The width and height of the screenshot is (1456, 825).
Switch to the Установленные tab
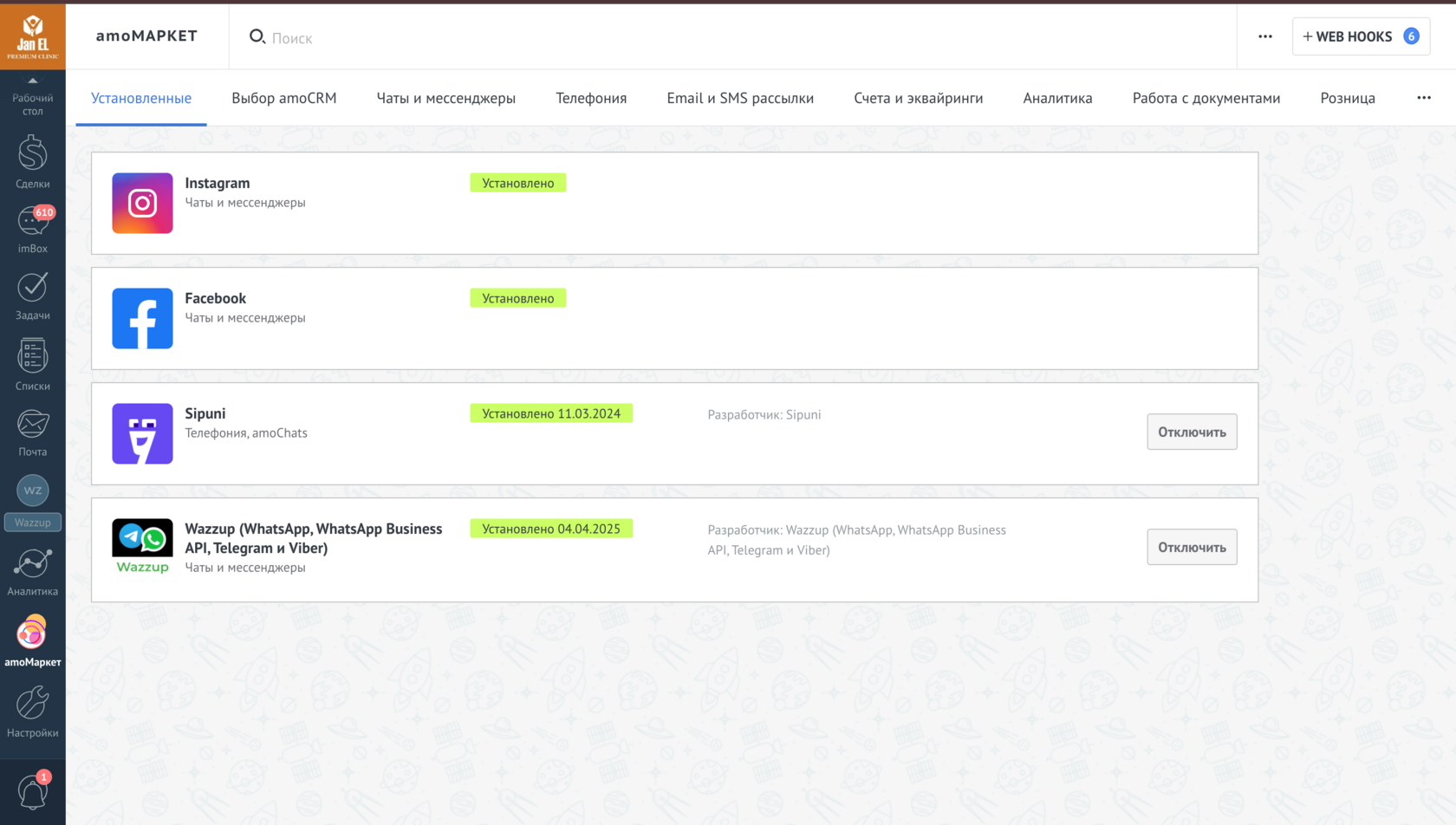pos(141,98)
